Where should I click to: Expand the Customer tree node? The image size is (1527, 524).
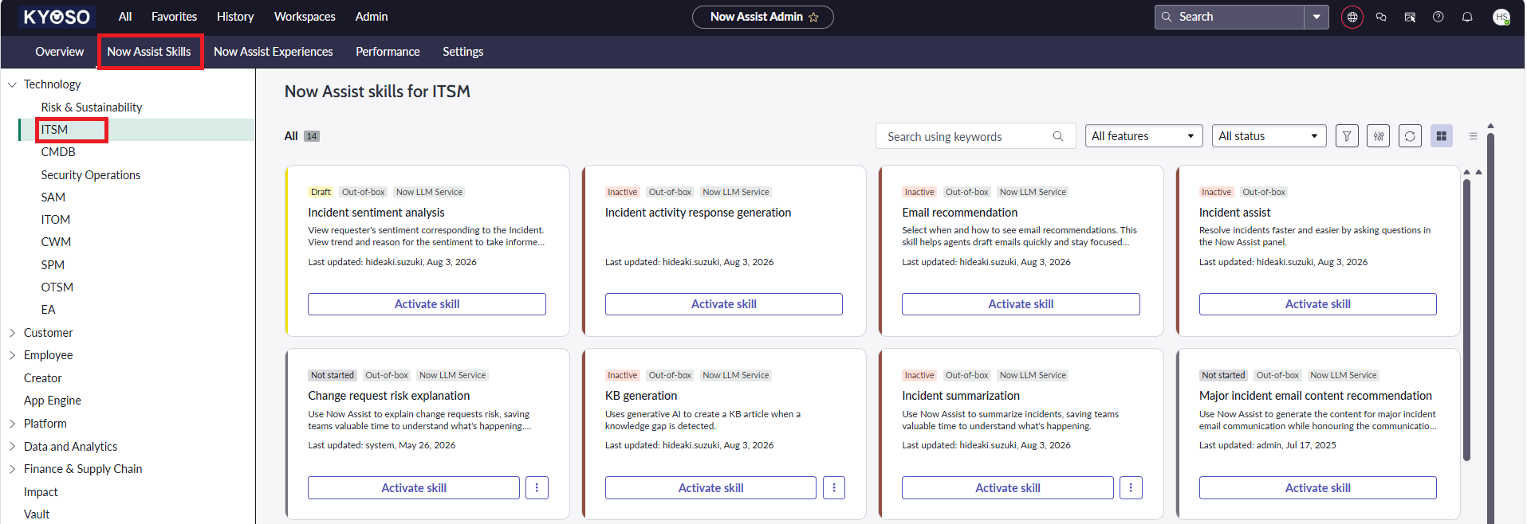tap(12, 333)
